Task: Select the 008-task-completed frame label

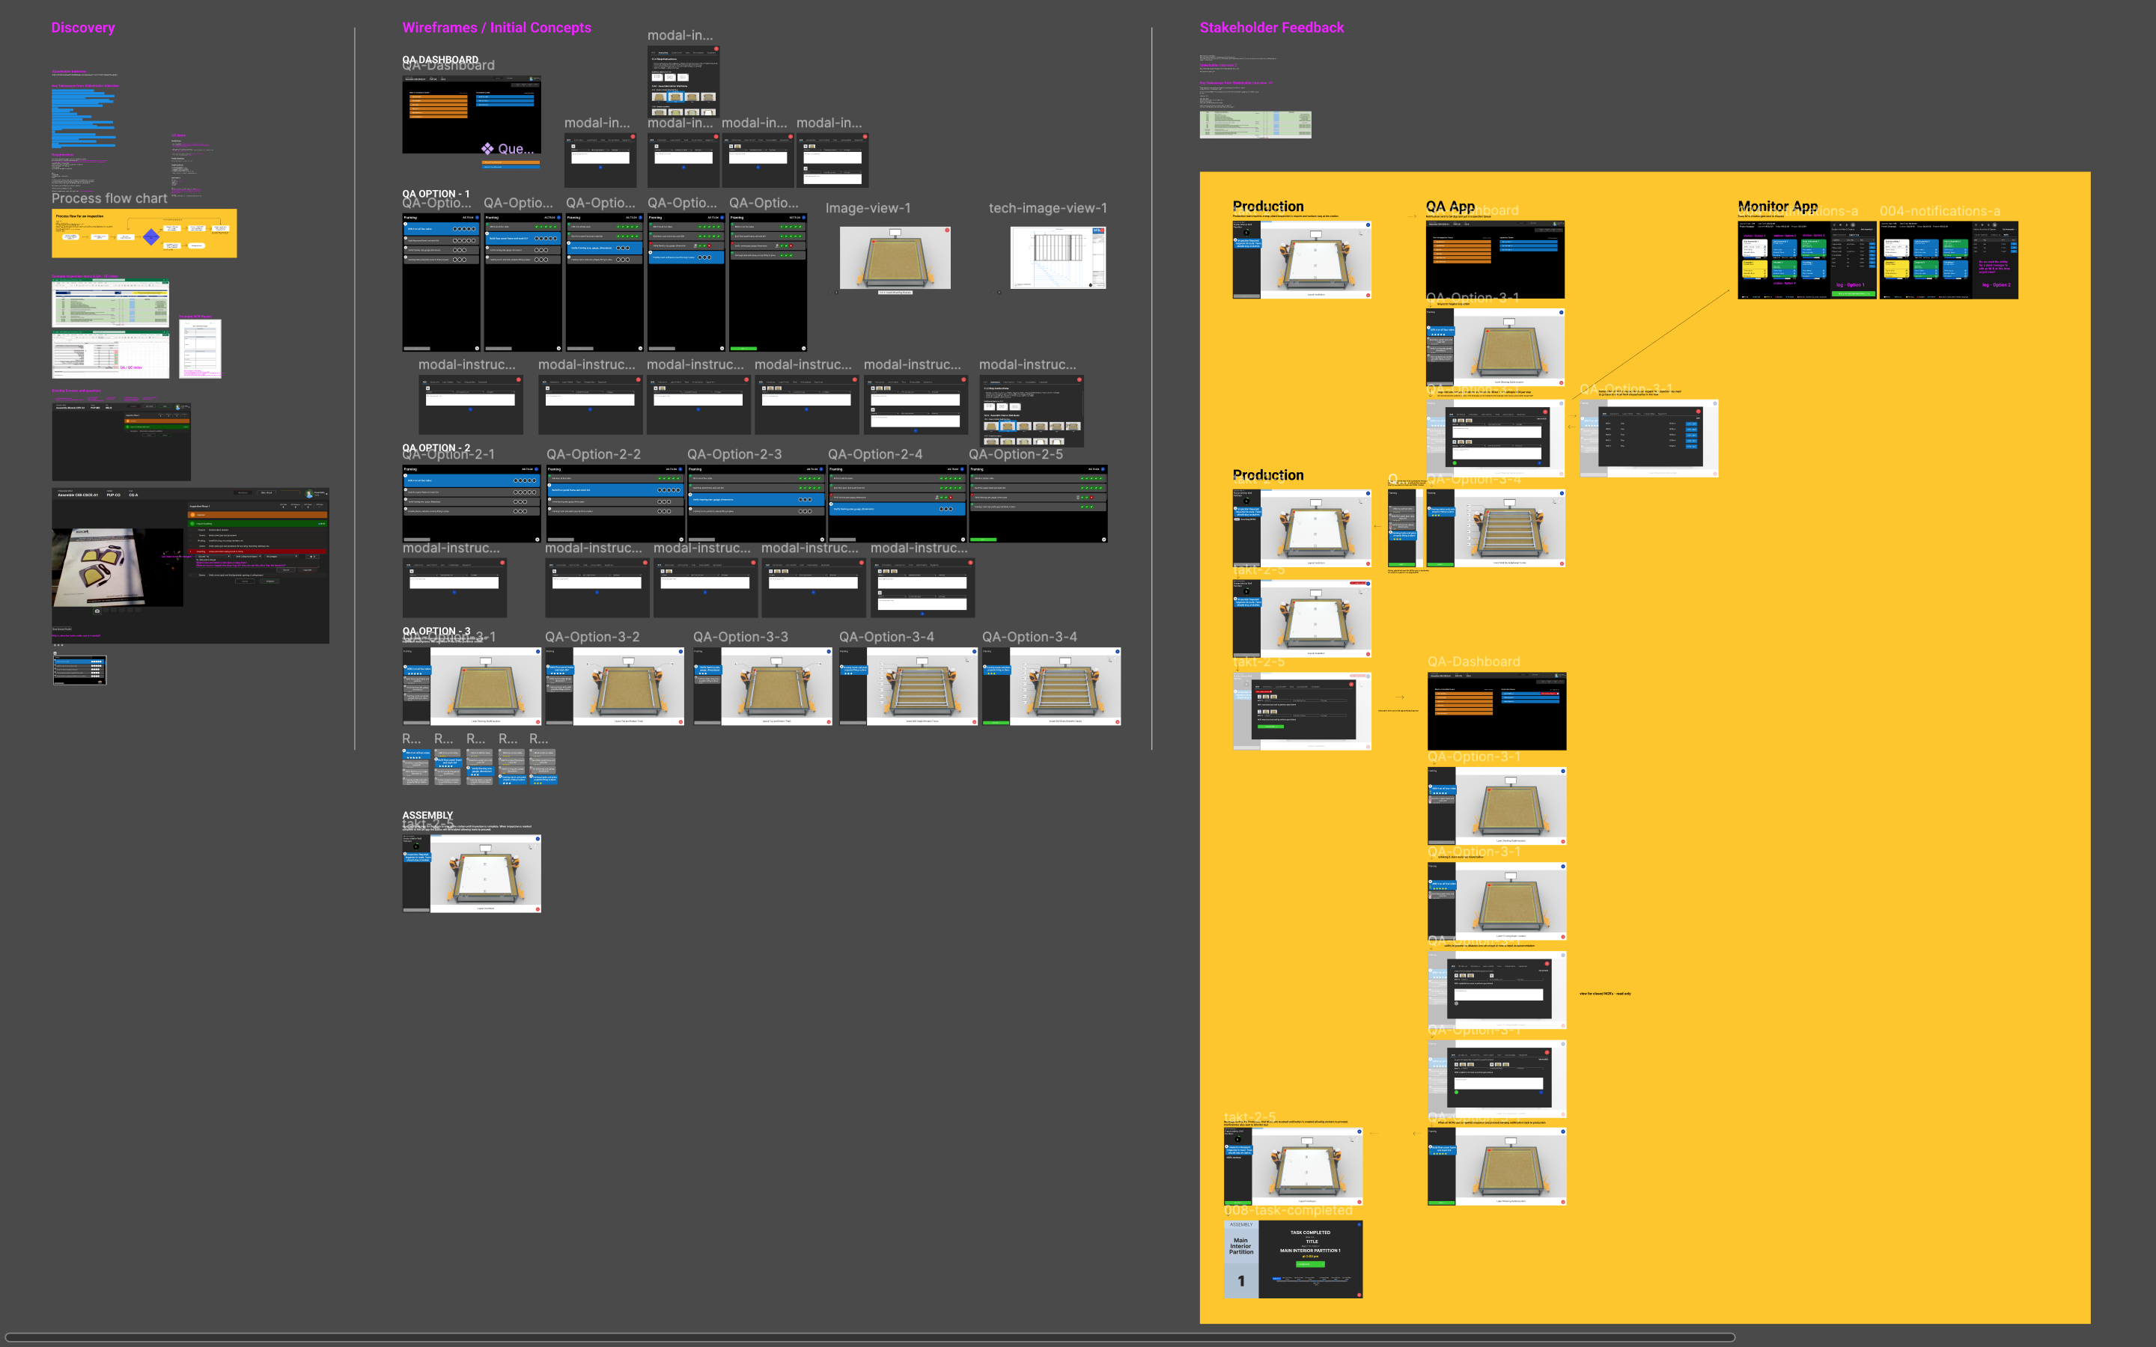Action: [x=1288, y=1210]
